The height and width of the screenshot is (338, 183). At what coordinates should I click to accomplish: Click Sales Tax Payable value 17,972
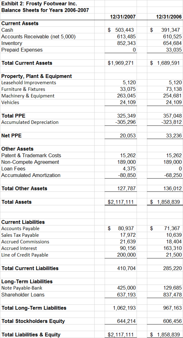[128, 235]
